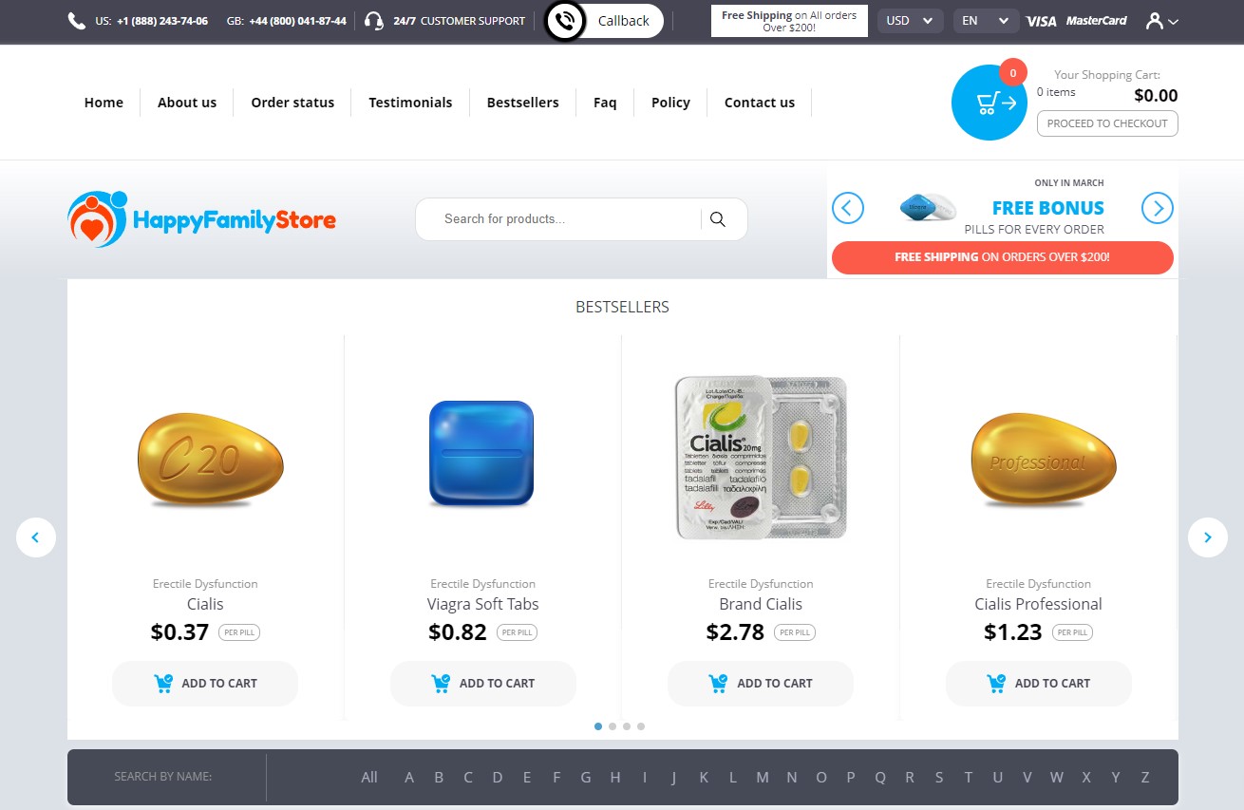Select fourth carousel pagination dot

[x=641, y=726]
